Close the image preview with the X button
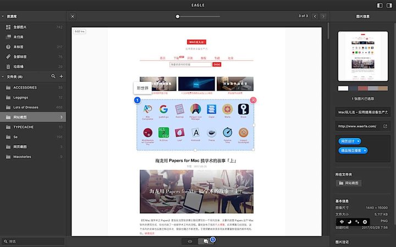 click(x=73, y=16)
